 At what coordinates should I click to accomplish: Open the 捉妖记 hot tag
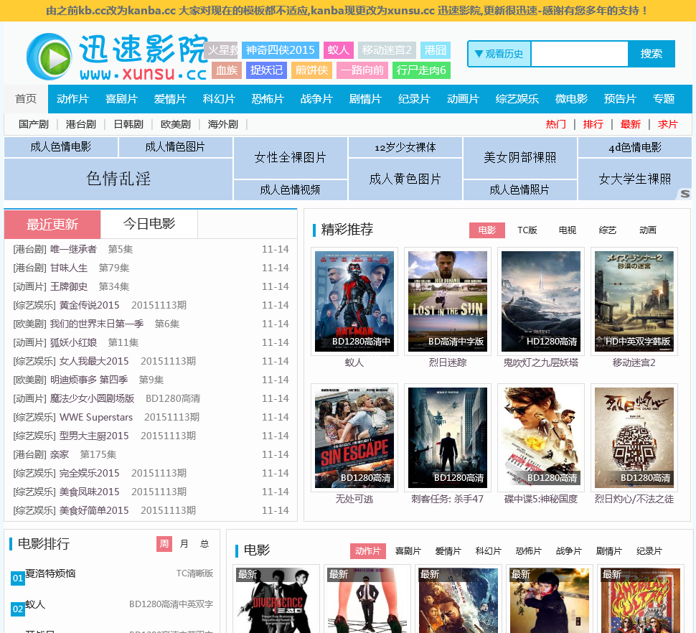(266, 70)
